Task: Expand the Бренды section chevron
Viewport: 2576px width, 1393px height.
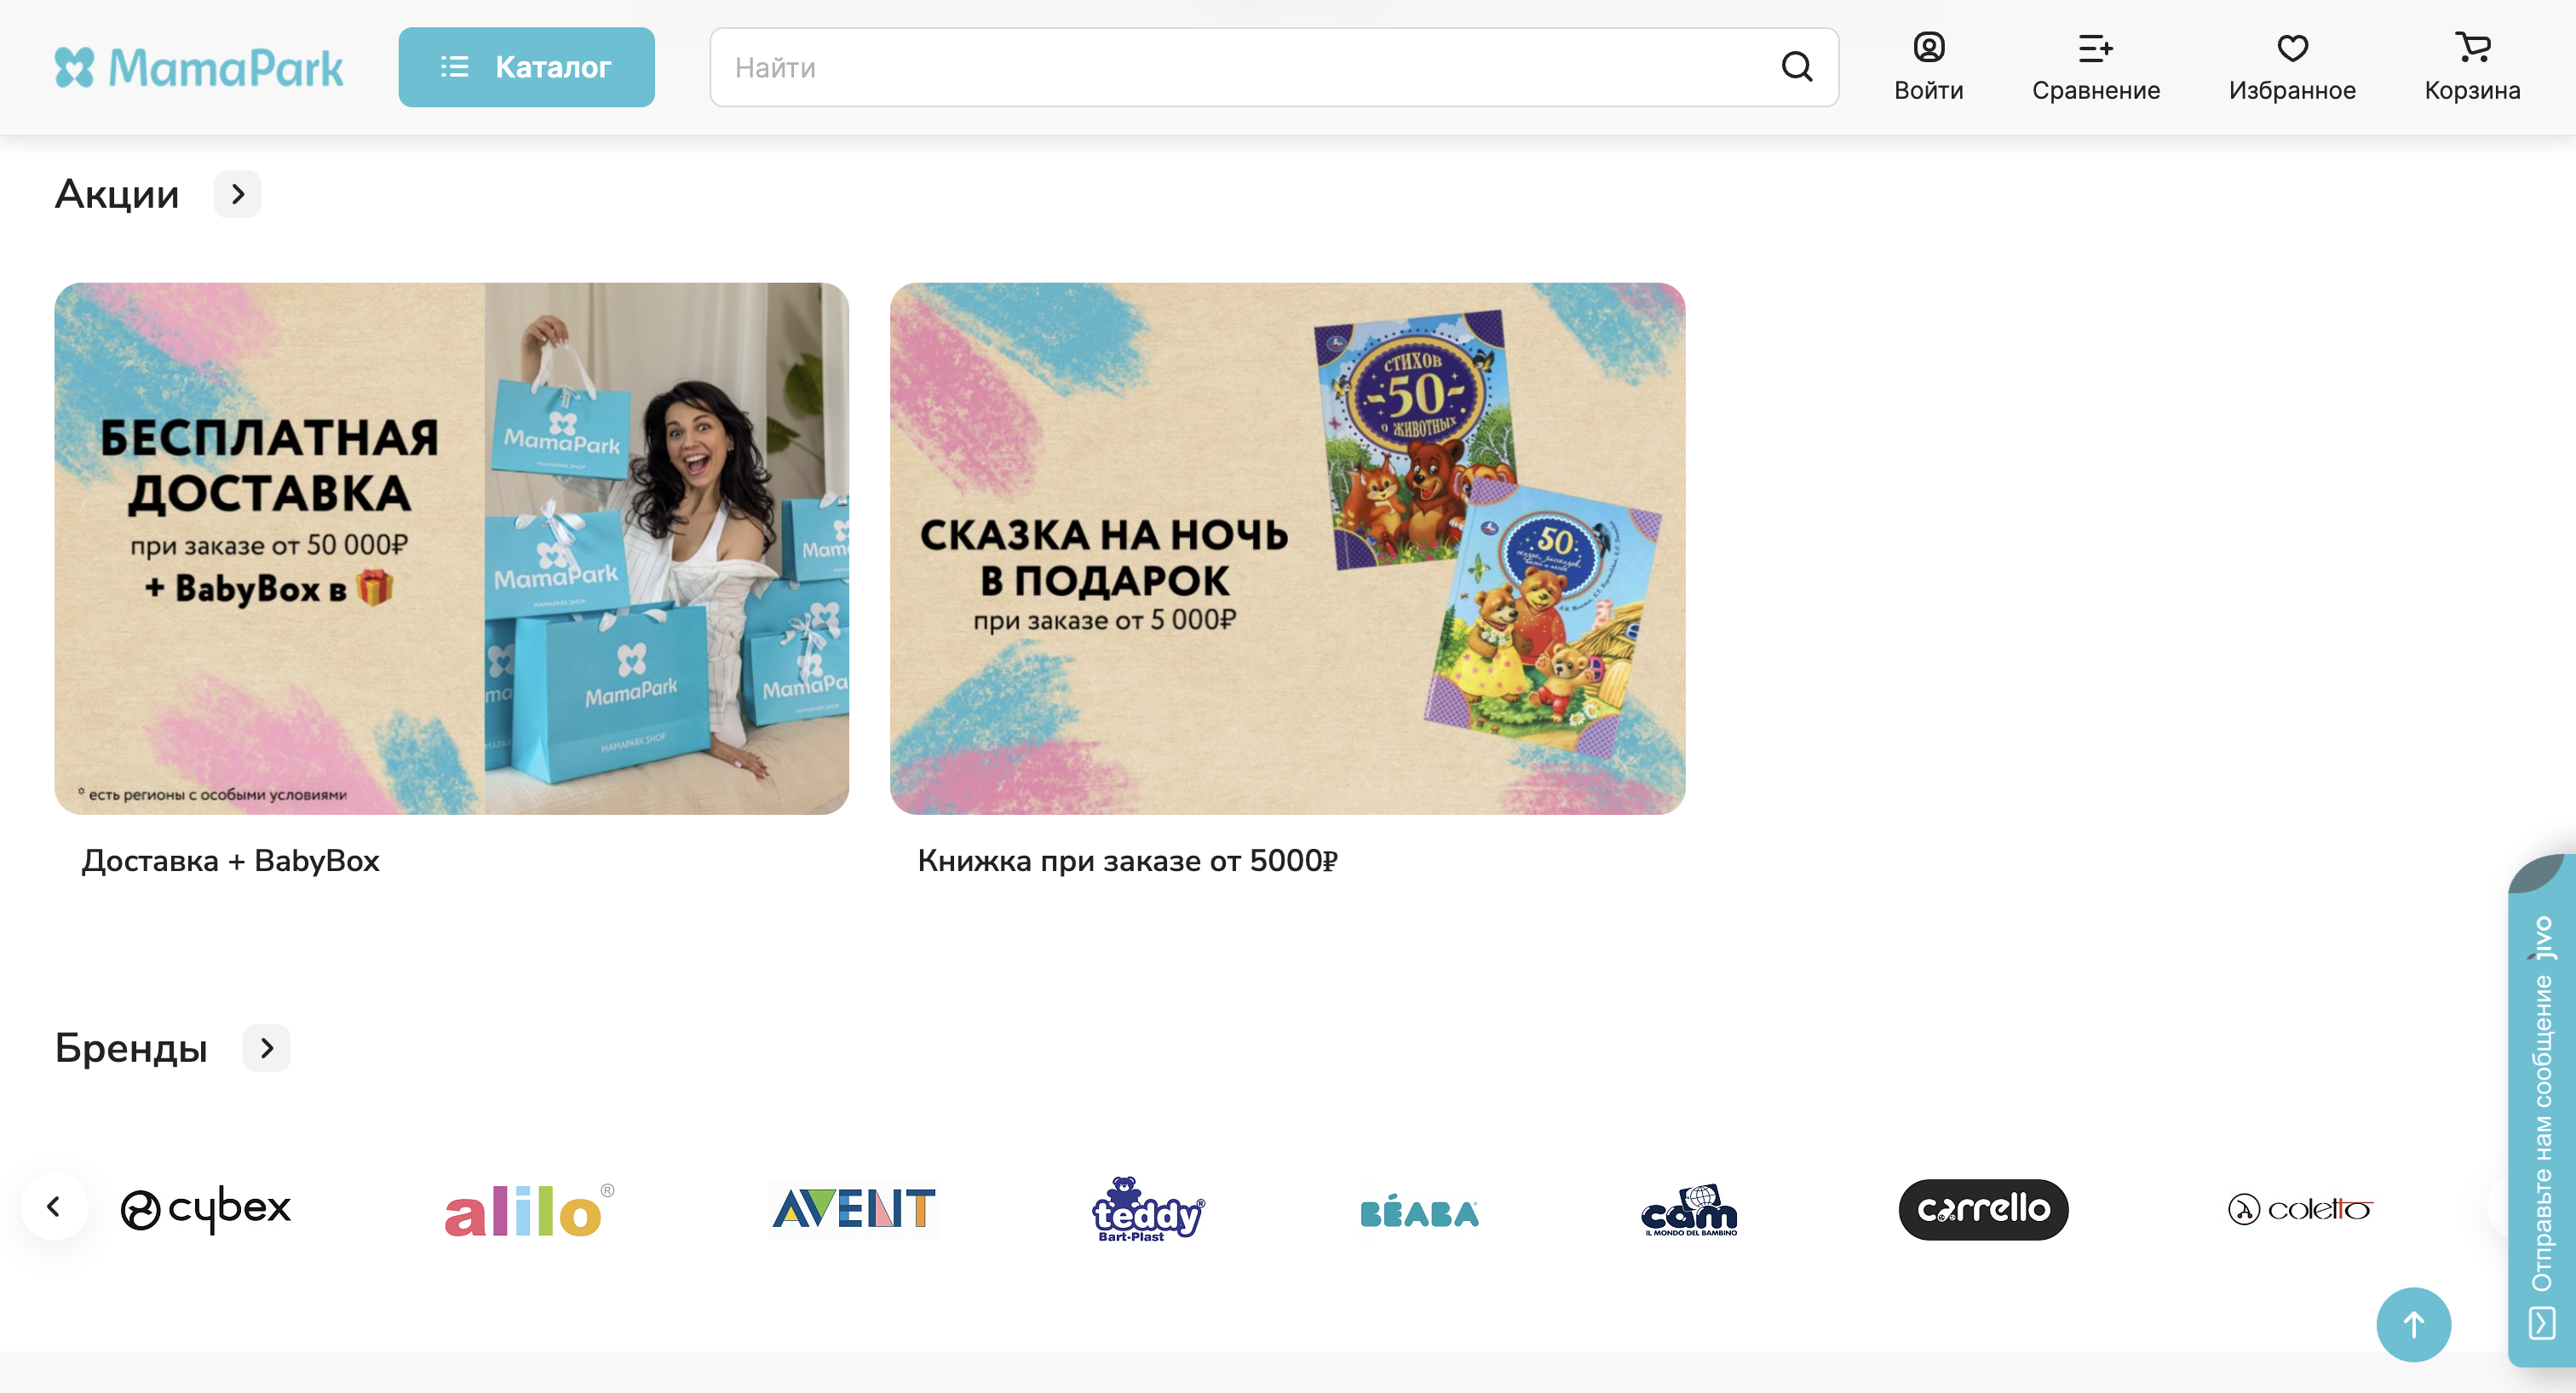Action: (x=266, y=1048)
